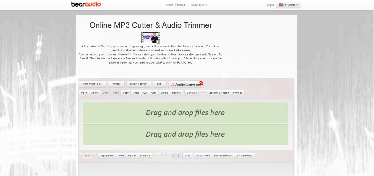Restore the original audio

[x=176, y=93]
